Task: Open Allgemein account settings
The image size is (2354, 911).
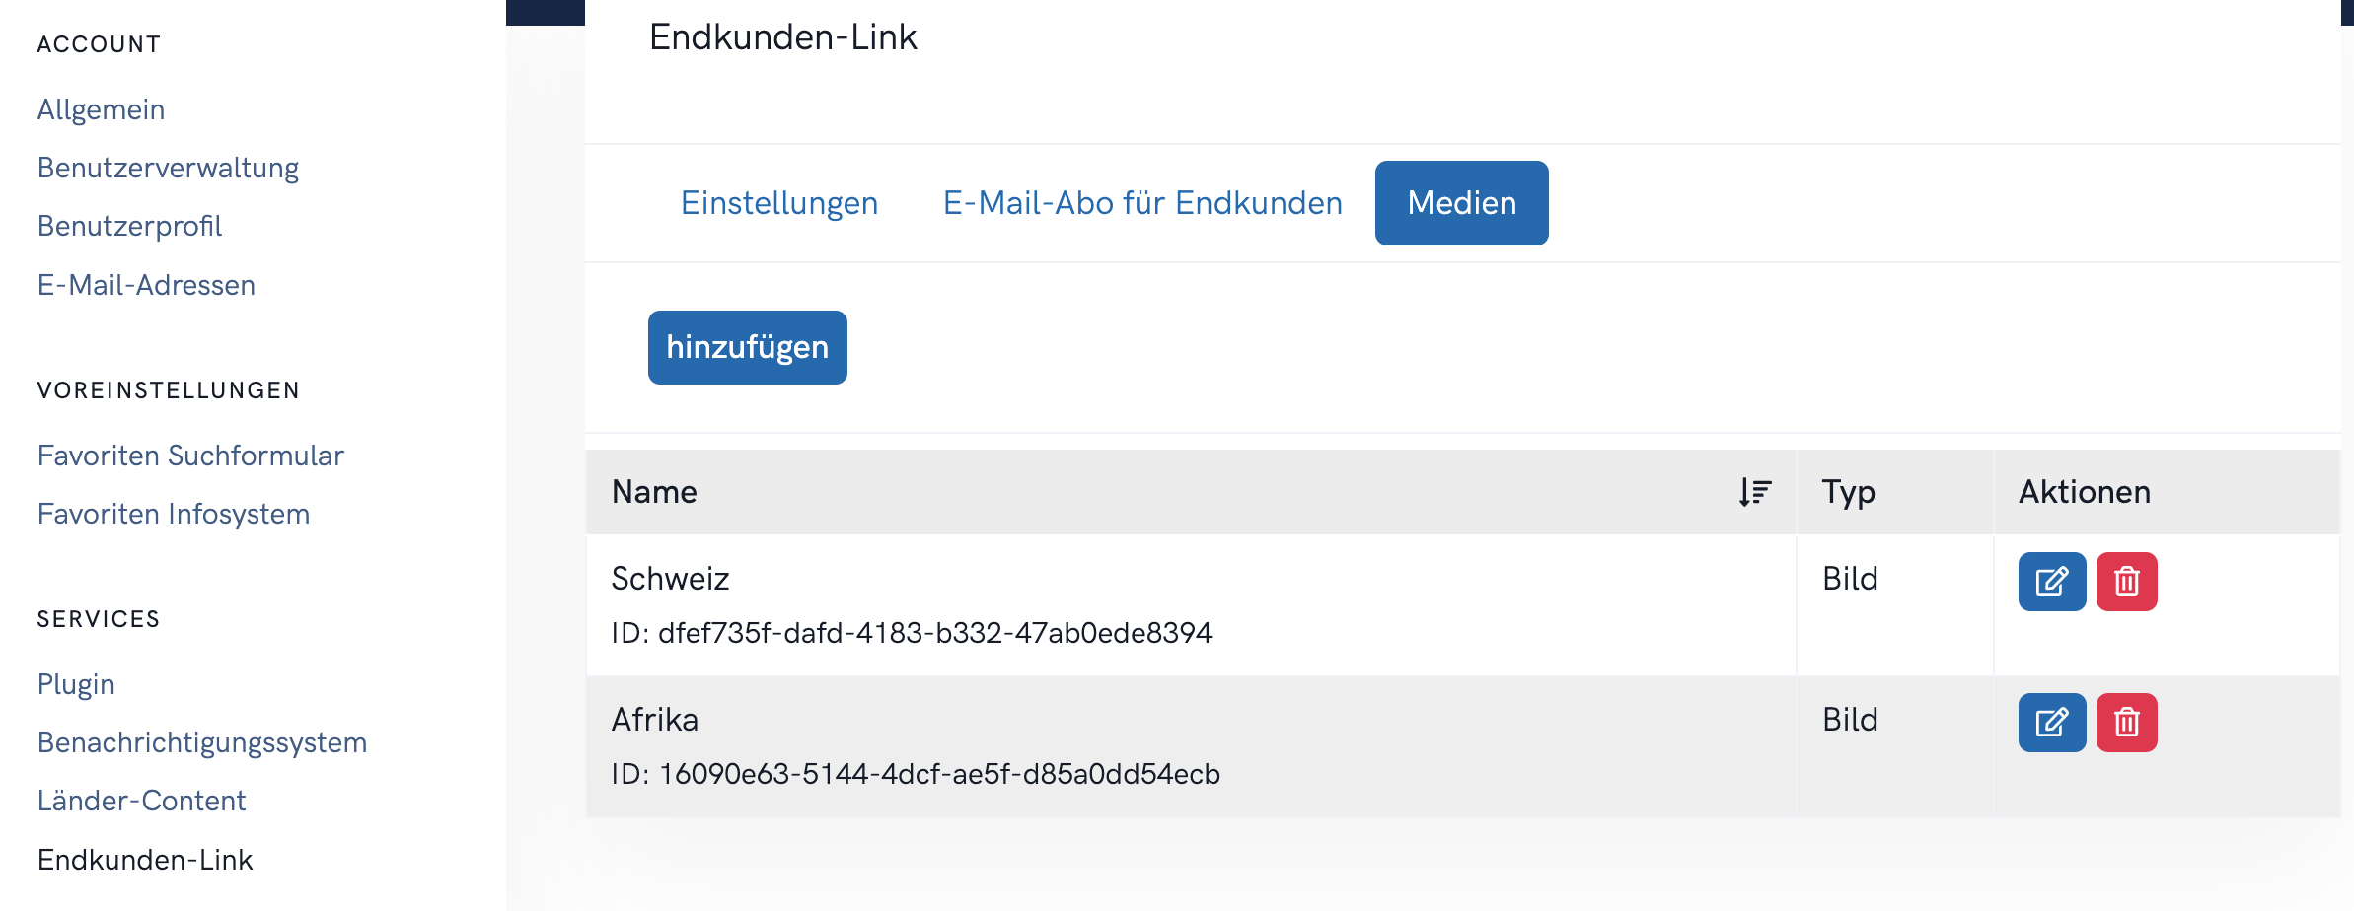Action: pyautogui.click(x=101, y=109)
